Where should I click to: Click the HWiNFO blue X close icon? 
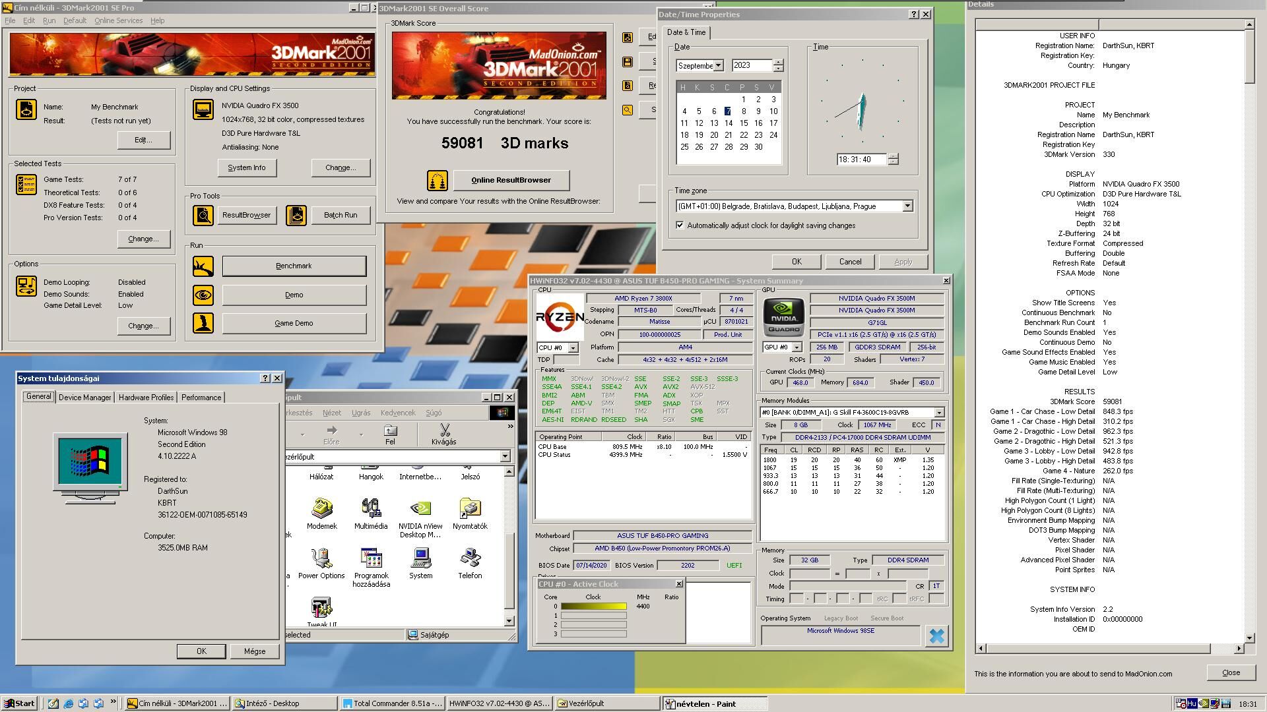tap(936, 636)
